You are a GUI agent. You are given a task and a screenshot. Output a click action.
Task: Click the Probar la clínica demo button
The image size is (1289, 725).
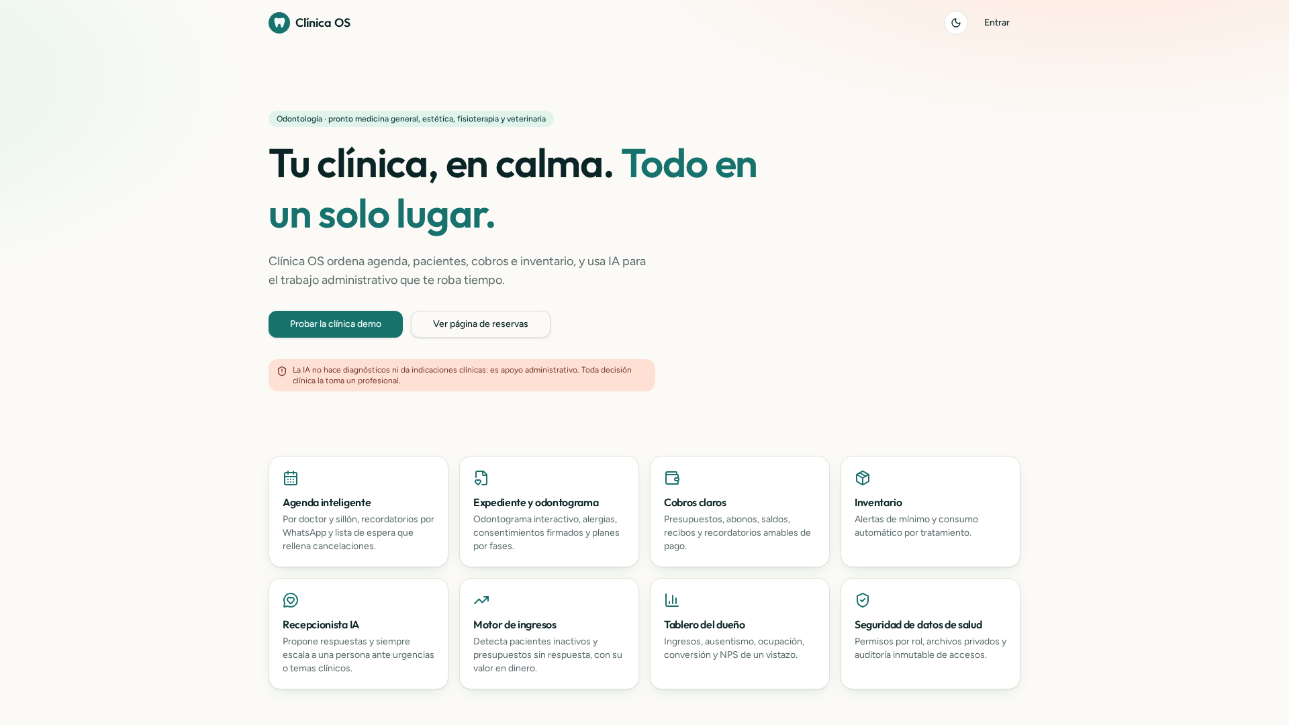(336, 324)
